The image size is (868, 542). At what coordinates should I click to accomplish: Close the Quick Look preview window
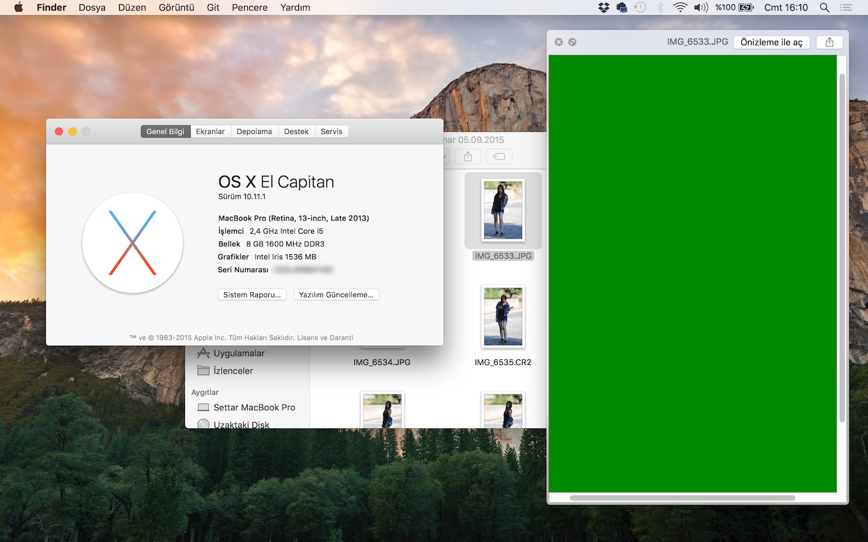[559, 42]
